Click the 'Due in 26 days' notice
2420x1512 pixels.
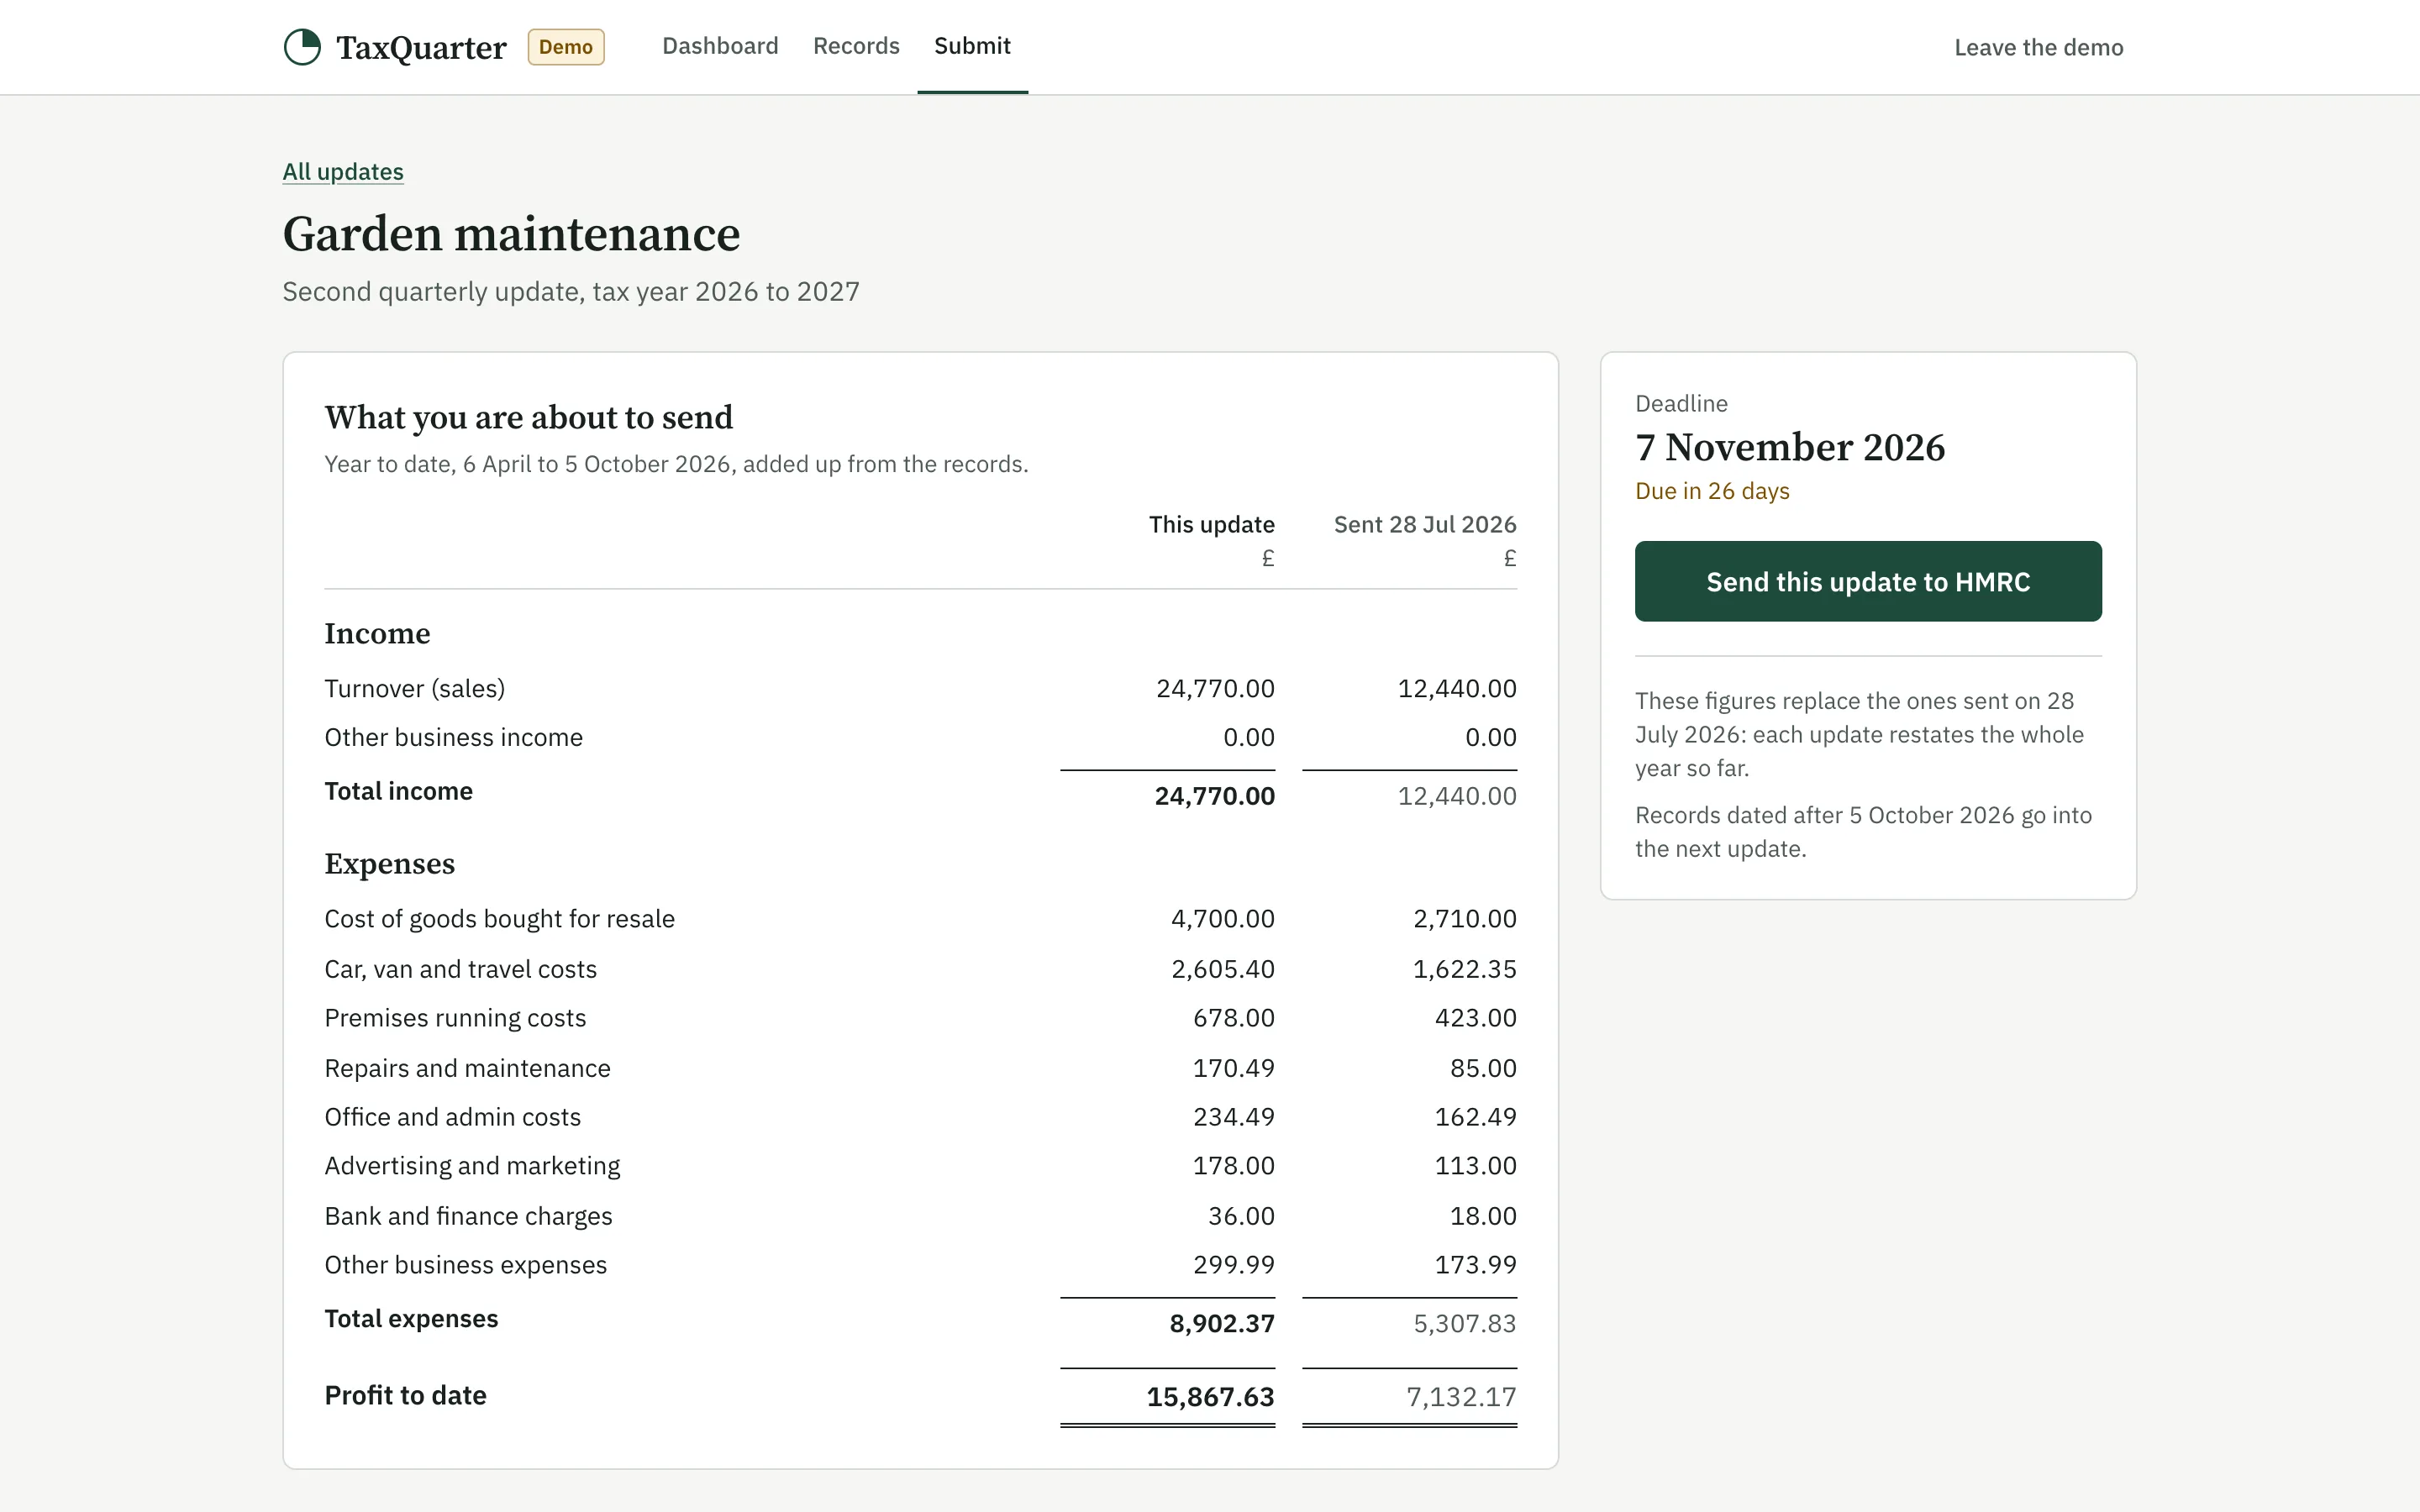click(1712, 491)
